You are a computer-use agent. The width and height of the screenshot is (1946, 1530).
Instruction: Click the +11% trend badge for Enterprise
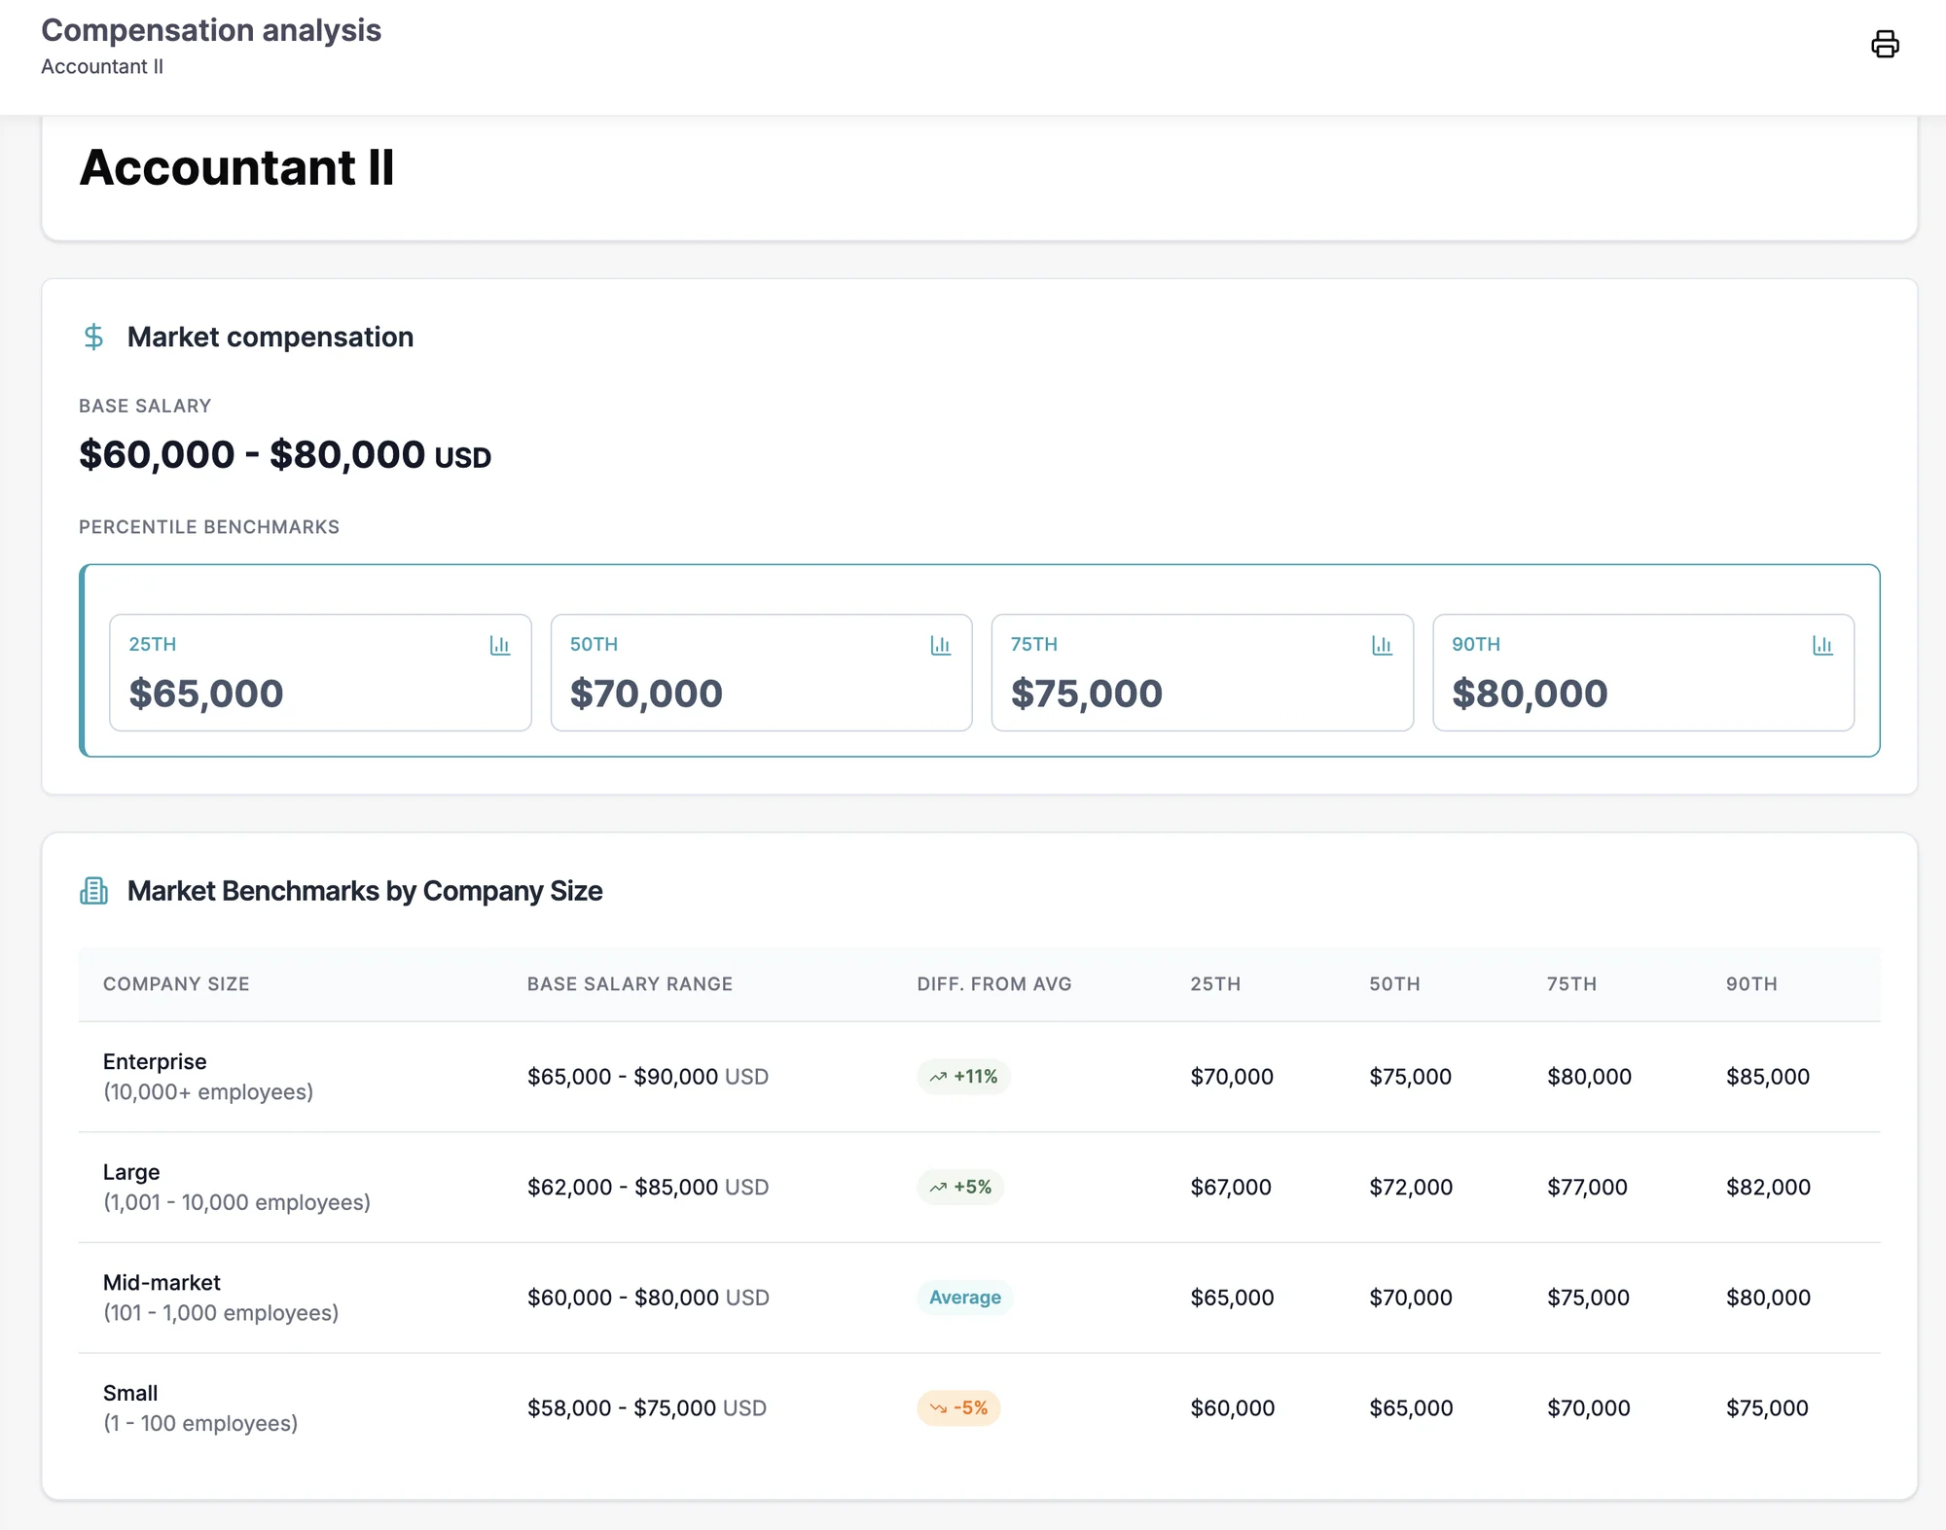pyautogui.click(x=963, y=1077)
